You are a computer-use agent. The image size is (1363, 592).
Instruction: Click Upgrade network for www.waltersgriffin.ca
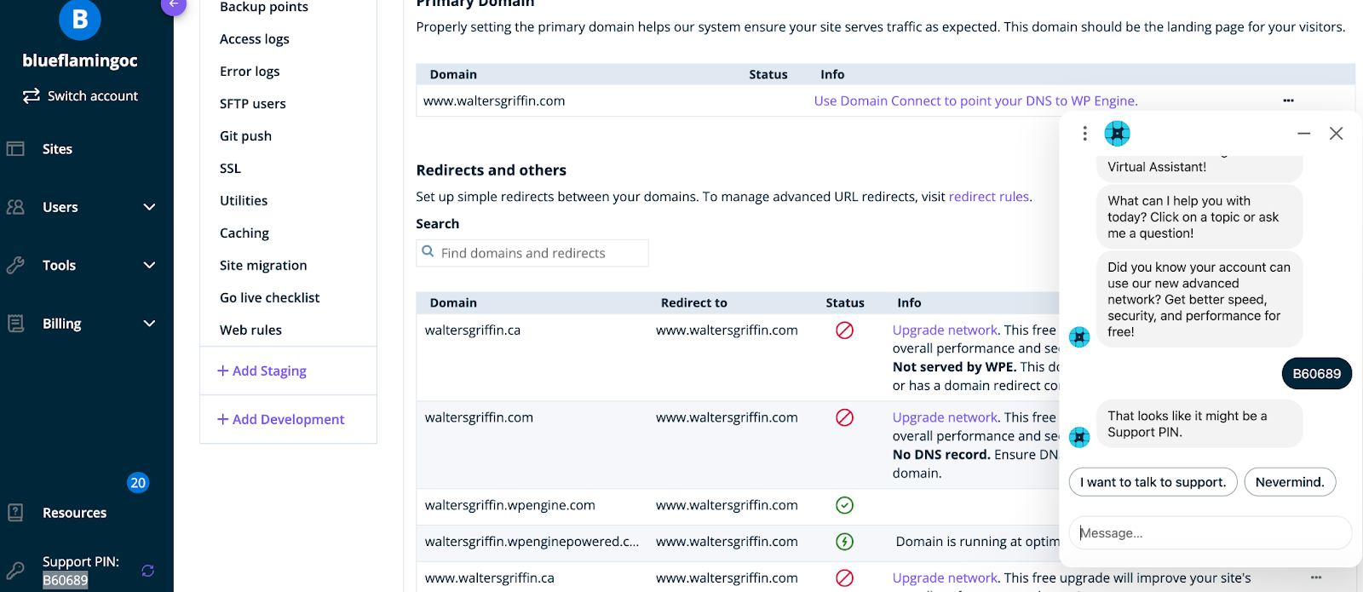click(x=945, y=578)
